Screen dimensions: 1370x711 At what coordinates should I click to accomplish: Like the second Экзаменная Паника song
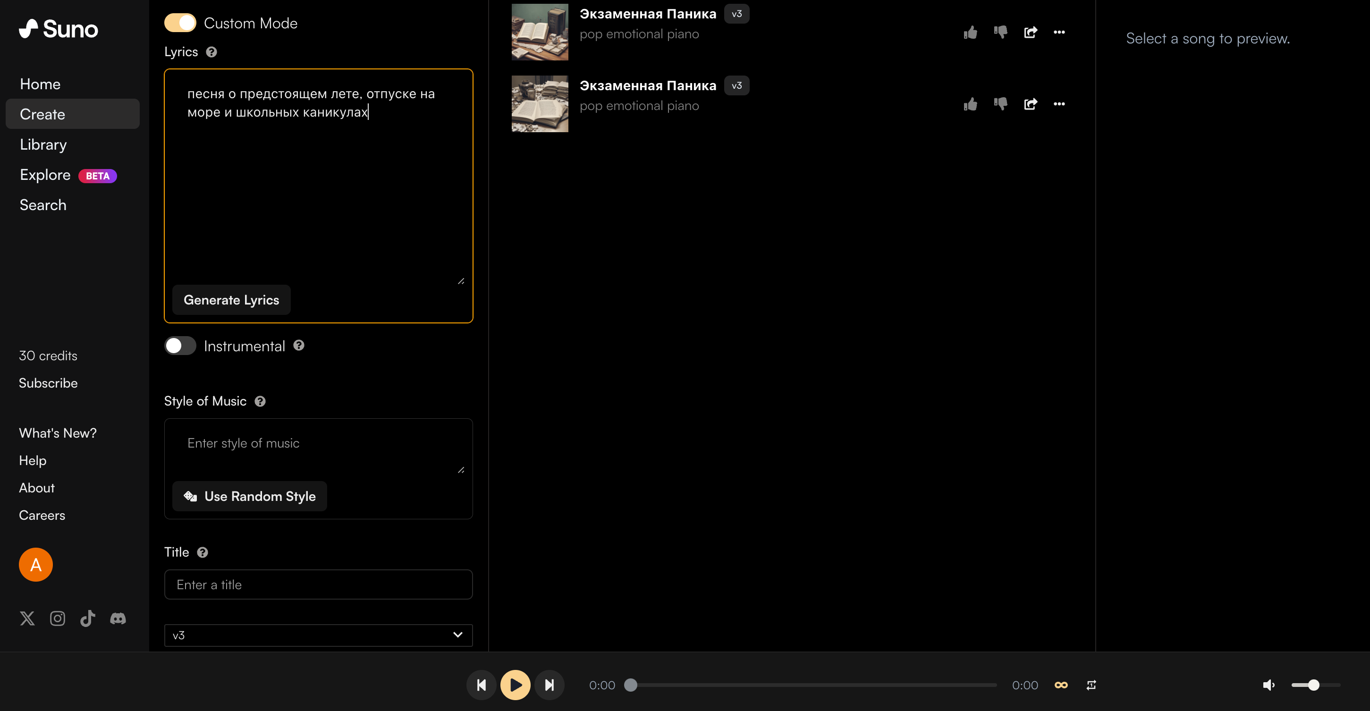click(970, 104)
